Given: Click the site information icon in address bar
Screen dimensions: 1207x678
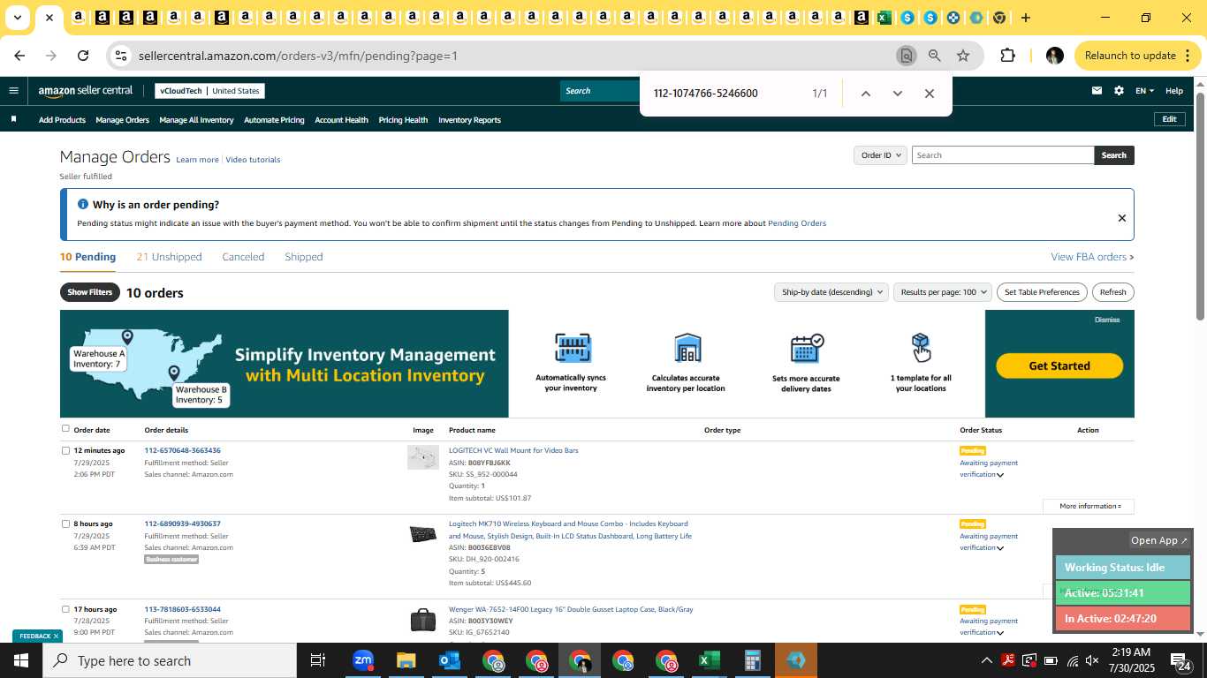Looking at the screenshot, I should coord(121,56).
